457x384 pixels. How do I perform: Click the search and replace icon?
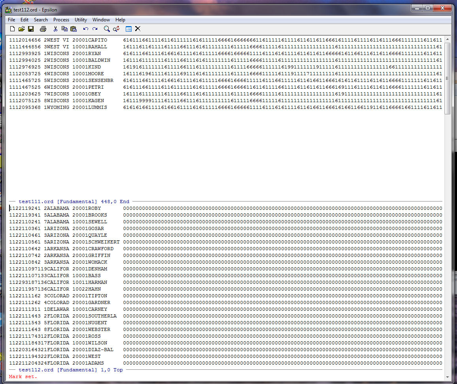[116, 29]
